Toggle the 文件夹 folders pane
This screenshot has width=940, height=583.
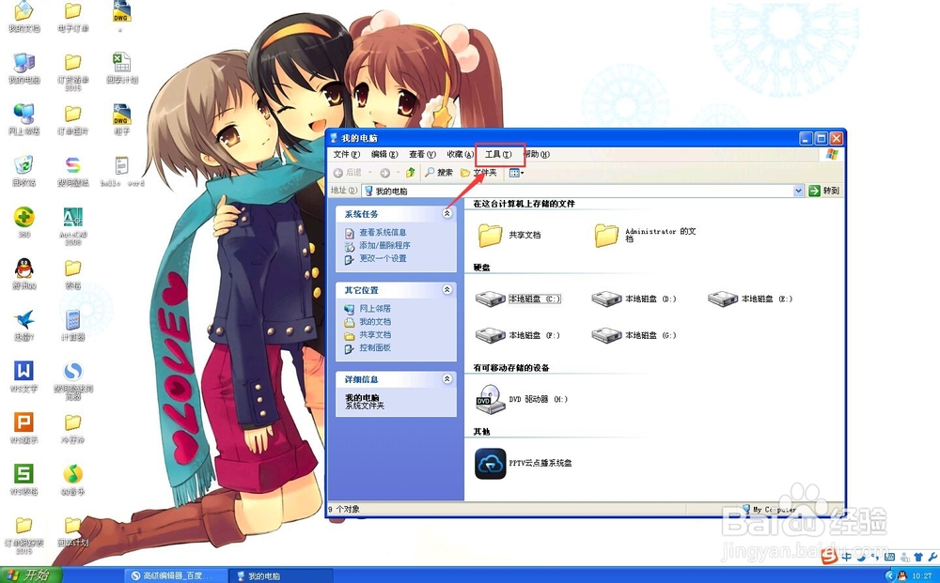point(478,173)
